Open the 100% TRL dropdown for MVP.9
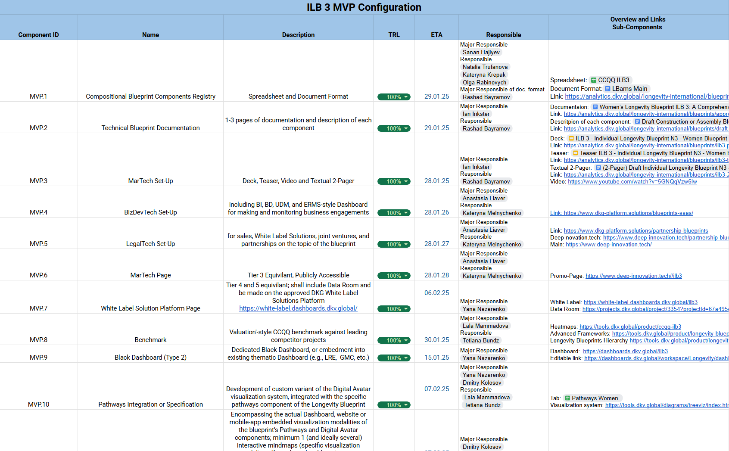This screenshot has width=729, height=451. [x=406, y=358]
